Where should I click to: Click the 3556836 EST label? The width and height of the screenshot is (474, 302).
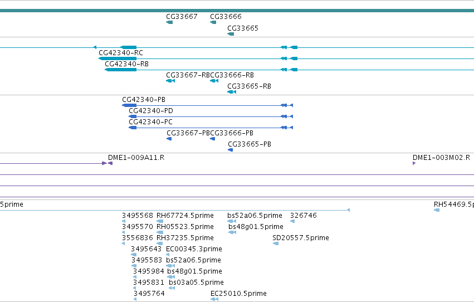click(x=138, y=238)
